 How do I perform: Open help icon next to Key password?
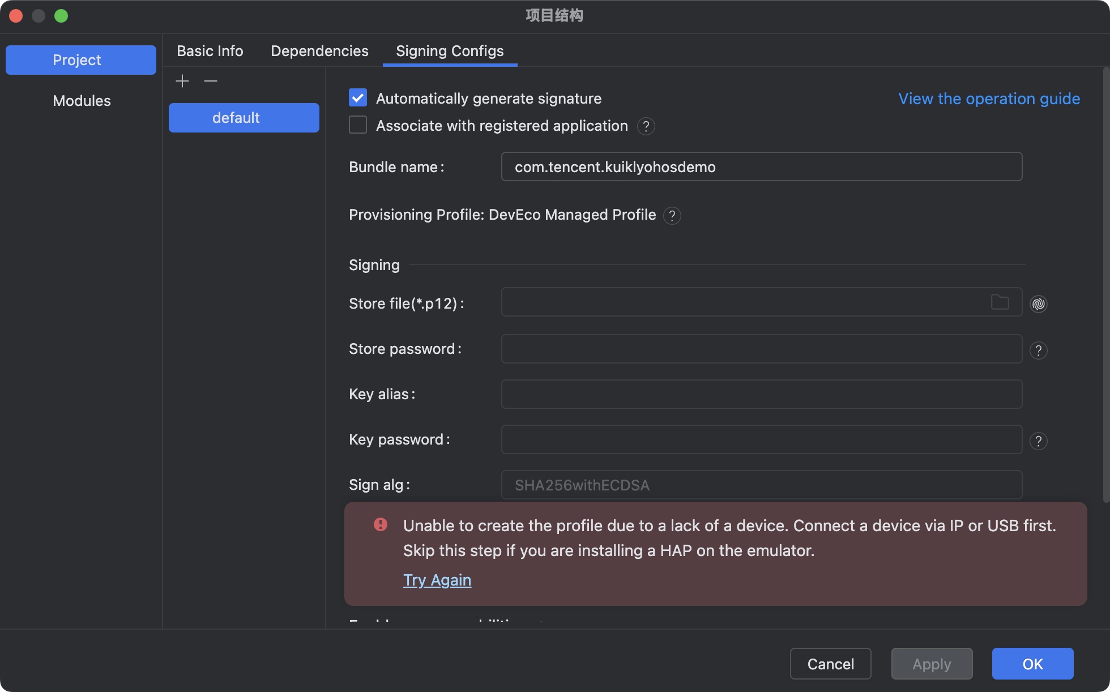pos(1038,441)
